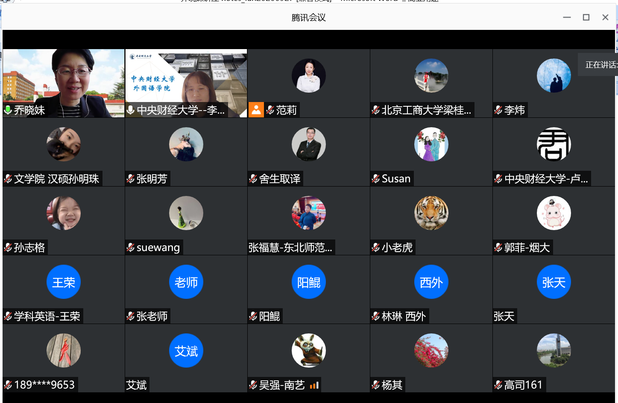Click muted mic icon next to 文学院 汉硕孙明珠
The width and height of the screenshot is (618, 403).
pos(8,179)
